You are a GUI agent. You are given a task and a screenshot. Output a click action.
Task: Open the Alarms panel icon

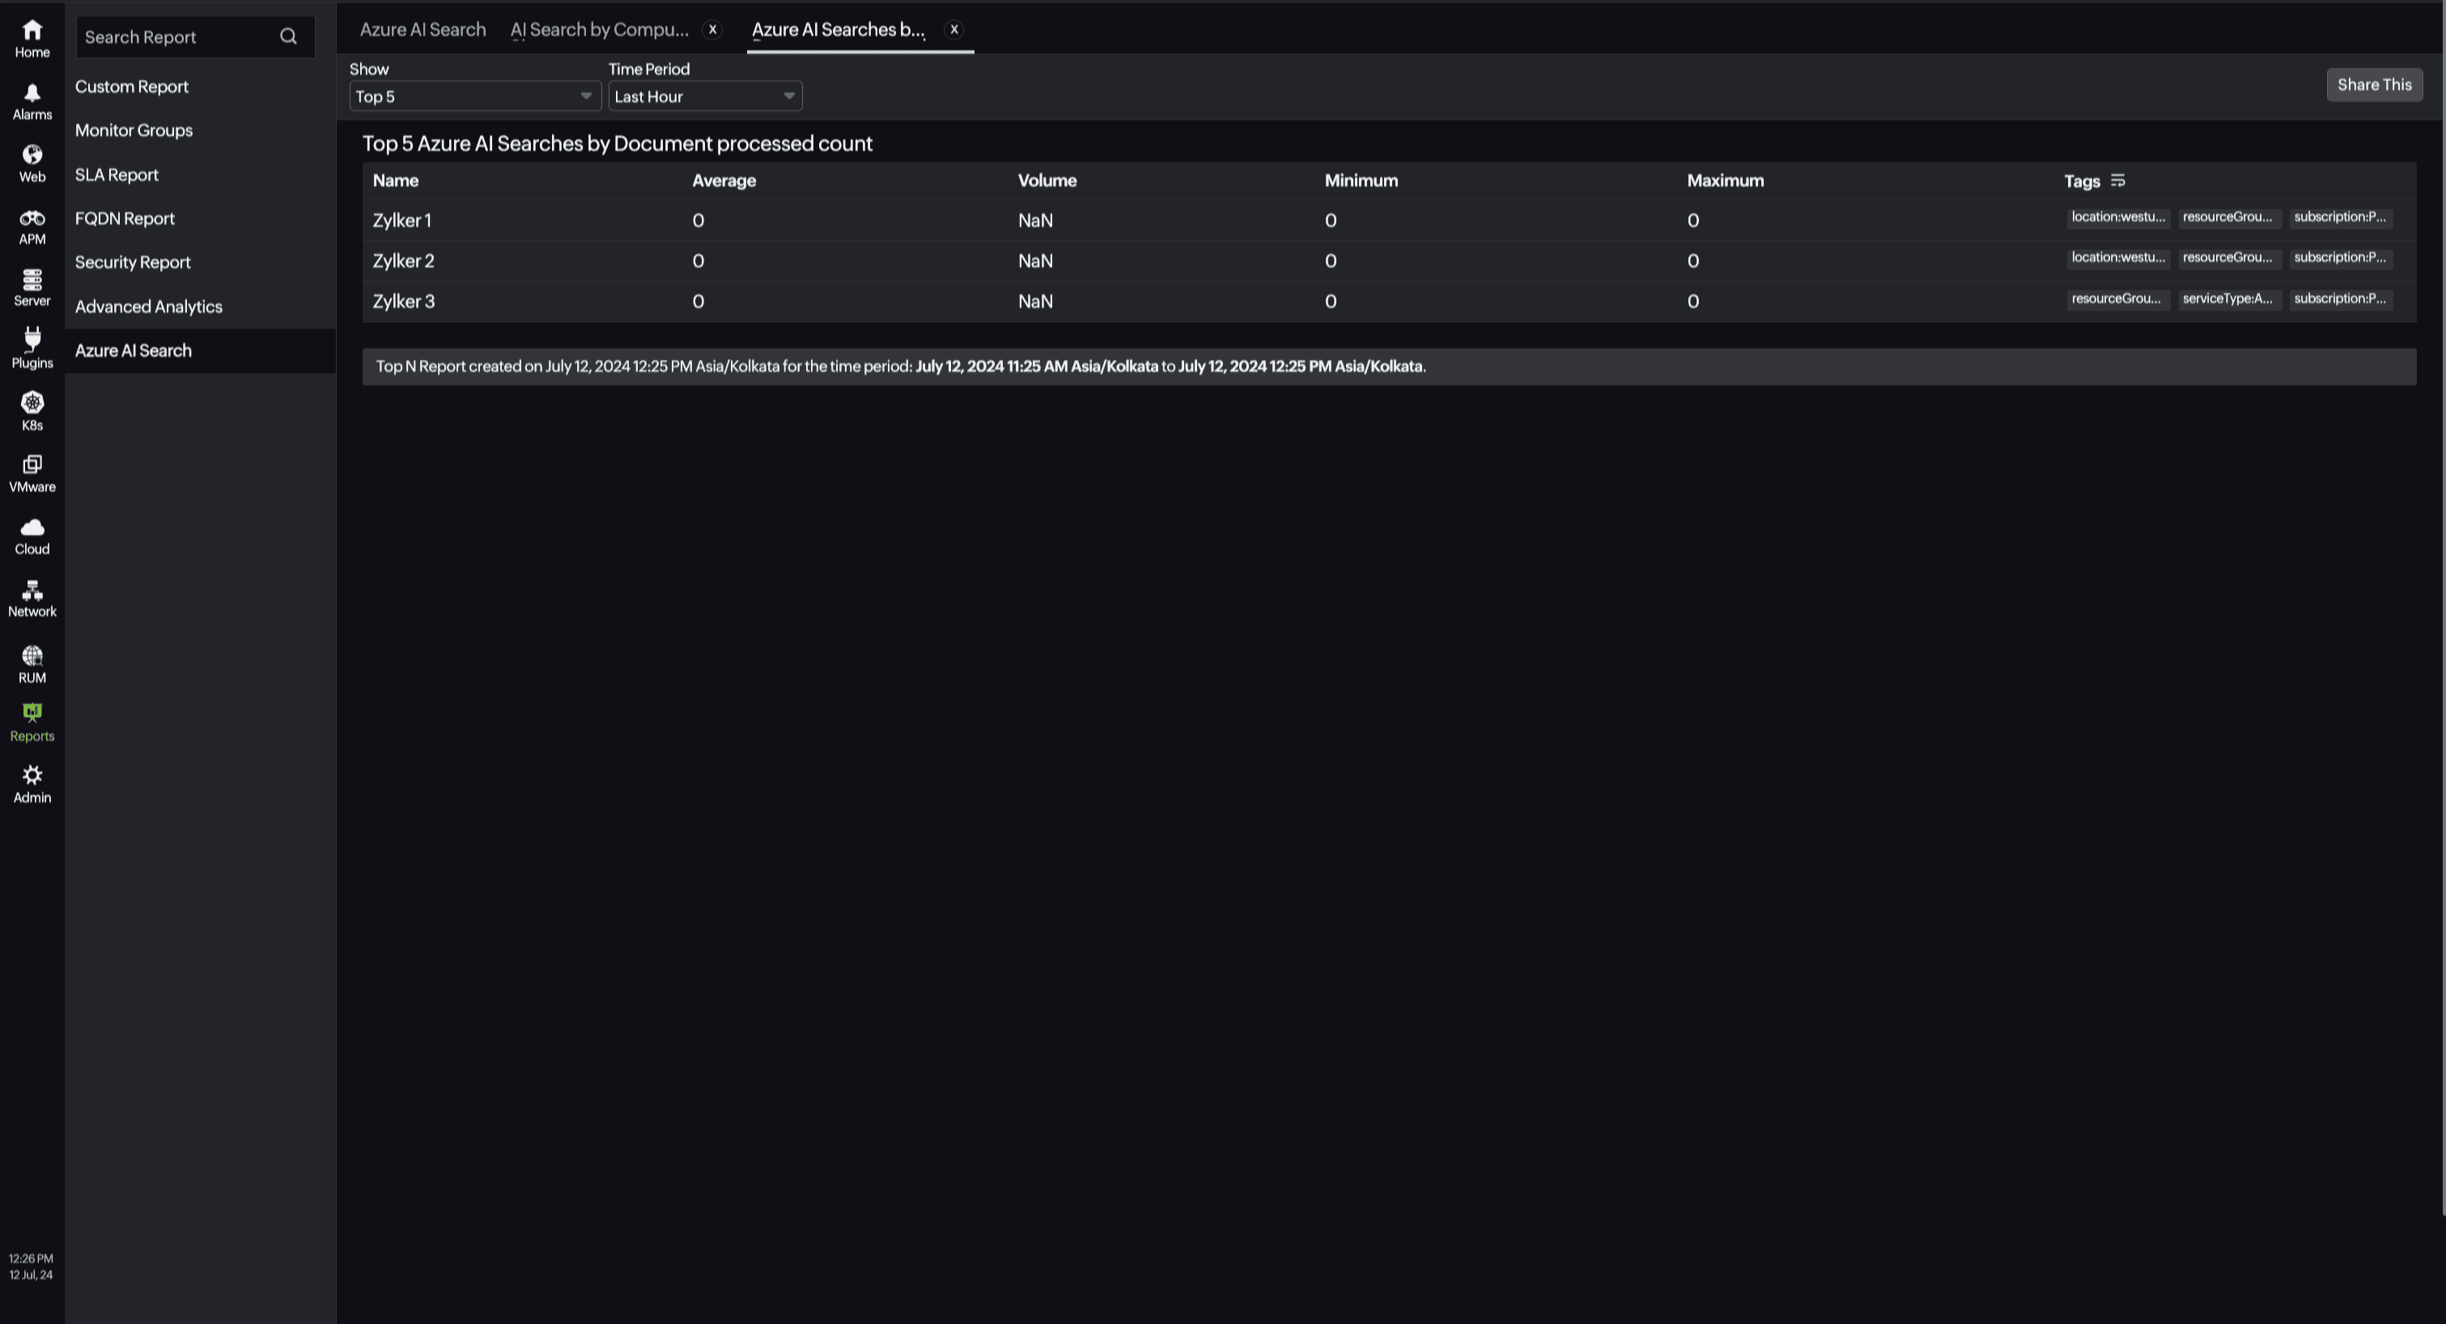pos(32,95)
